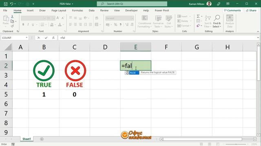Image resolution: width=261 pixels, height=146 pixels.
Task: Click row header 7
Action: [6, 114]
